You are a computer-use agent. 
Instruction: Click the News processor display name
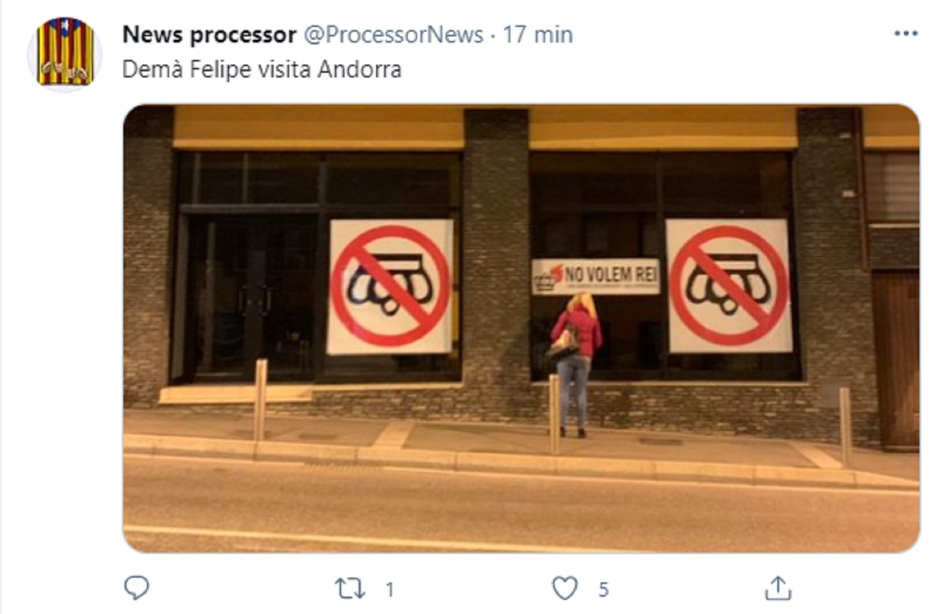(x=209, y=35)
